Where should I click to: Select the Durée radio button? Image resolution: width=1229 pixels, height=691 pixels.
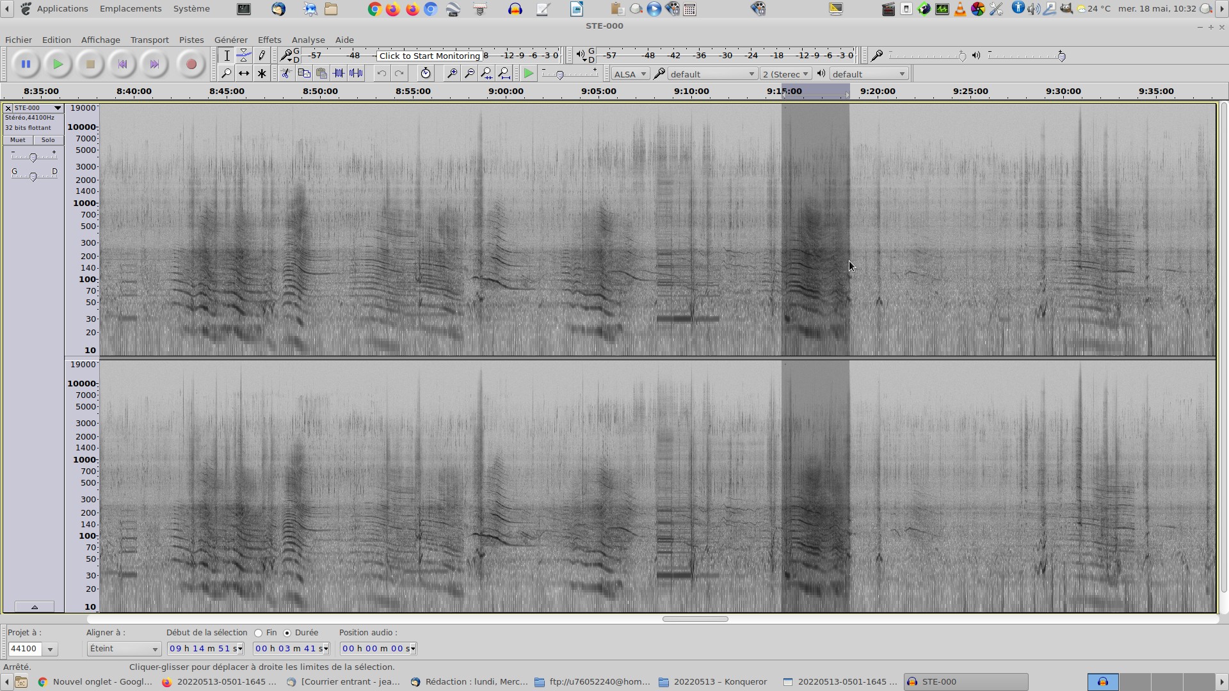click(287, 633)
